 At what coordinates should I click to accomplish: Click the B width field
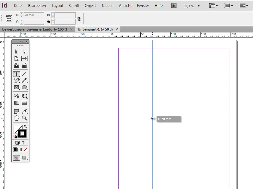click(x=65, y=15)
